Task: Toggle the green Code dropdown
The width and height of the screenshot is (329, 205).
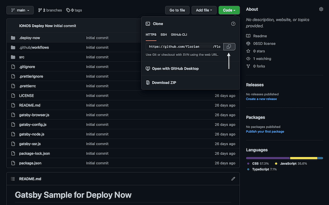Action: 229,10
